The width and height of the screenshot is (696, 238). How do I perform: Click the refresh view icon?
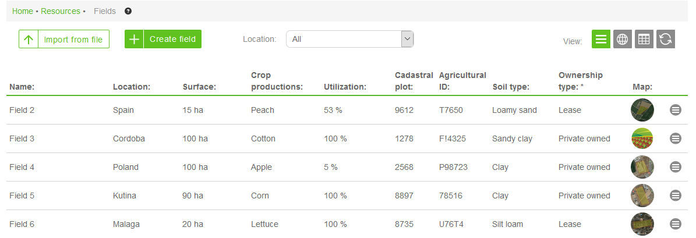[666, 40]
